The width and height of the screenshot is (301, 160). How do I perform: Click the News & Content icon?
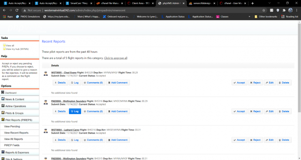point(3,99)
